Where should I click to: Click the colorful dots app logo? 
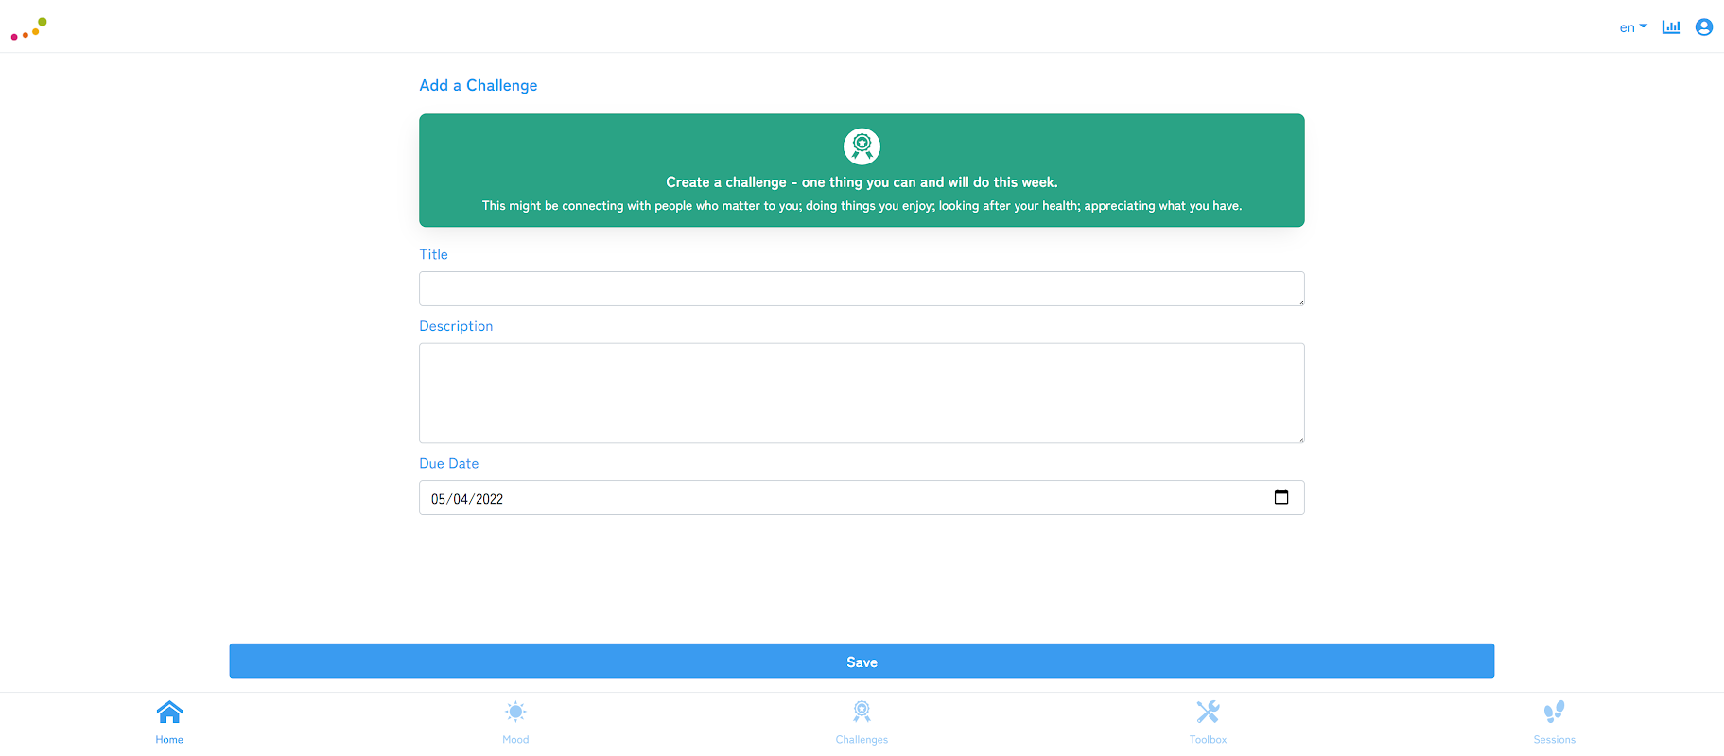tap(28, 28)
